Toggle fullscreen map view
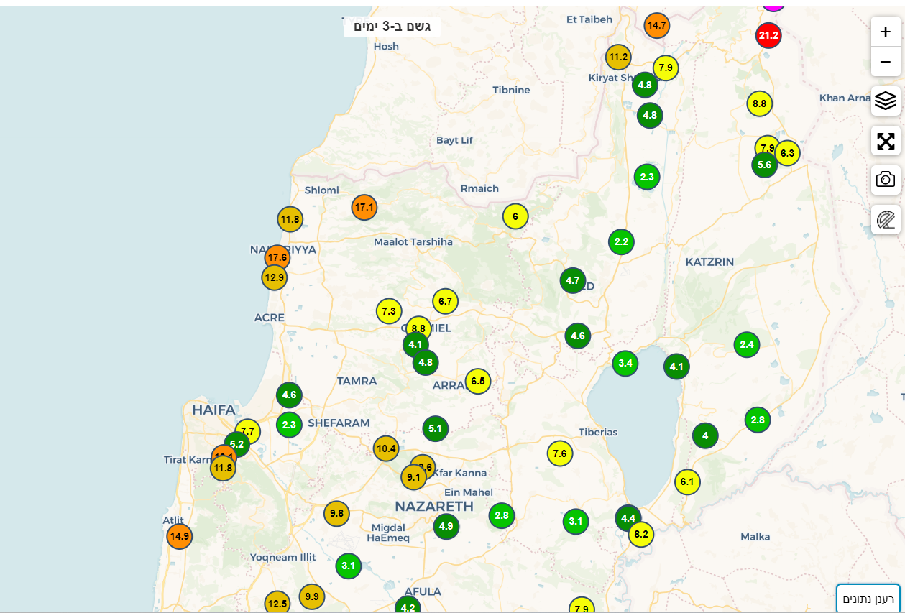The height and width of the screenshot is (613, 905). (886, 141)
